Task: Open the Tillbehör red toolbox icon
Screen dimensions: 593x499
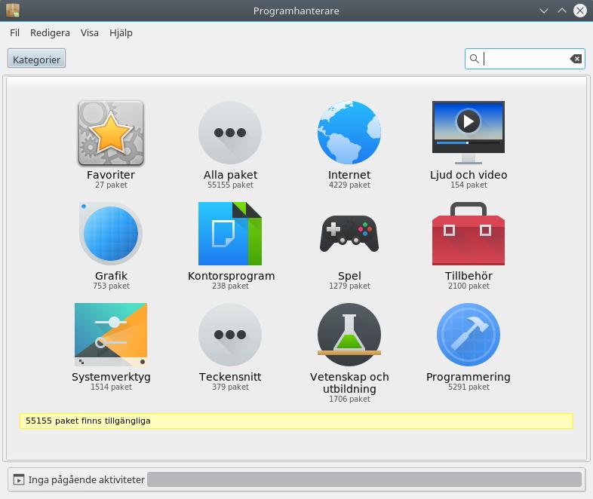Action: tap(469, 234)
